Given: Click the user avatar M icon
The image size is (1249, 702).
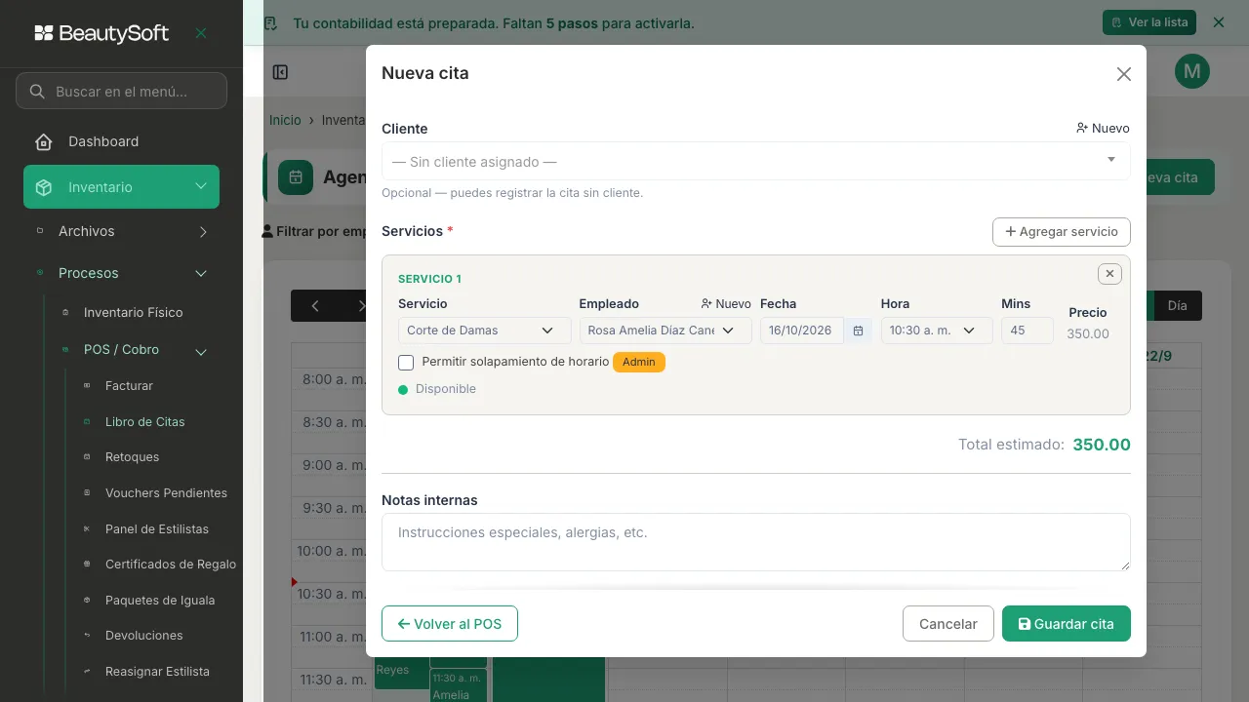Looking at the screenshot, I should click(1192, 71).
